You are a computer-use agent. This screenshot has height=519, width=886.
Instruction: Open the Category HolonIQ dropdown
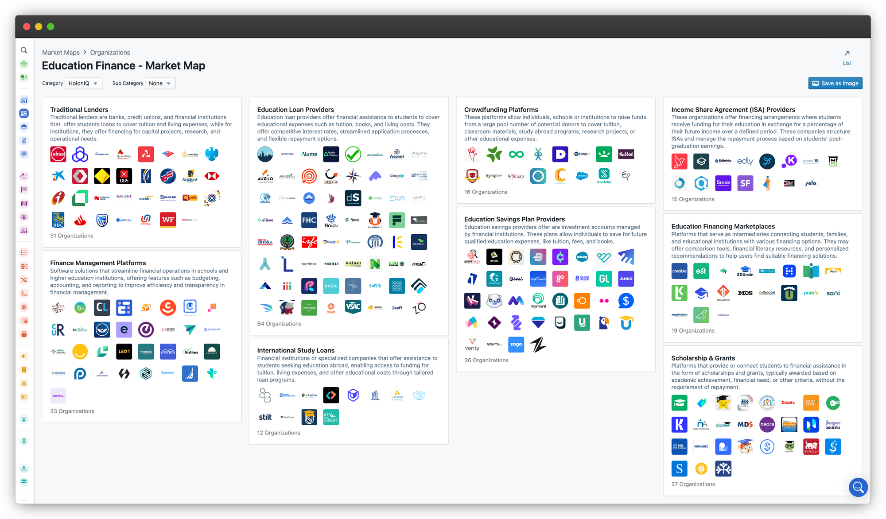pyautogui.click(x=83, y=83)
